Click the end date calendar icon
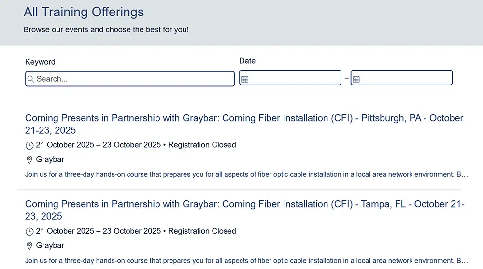 [x=356, y=79]
